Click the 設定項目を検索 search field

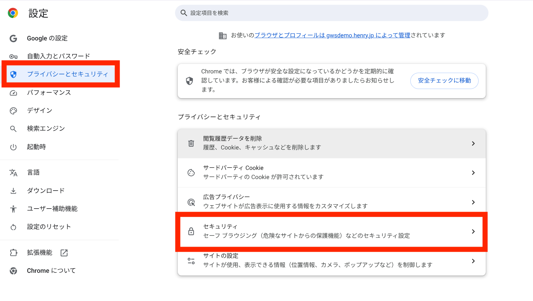click(332, 13)
